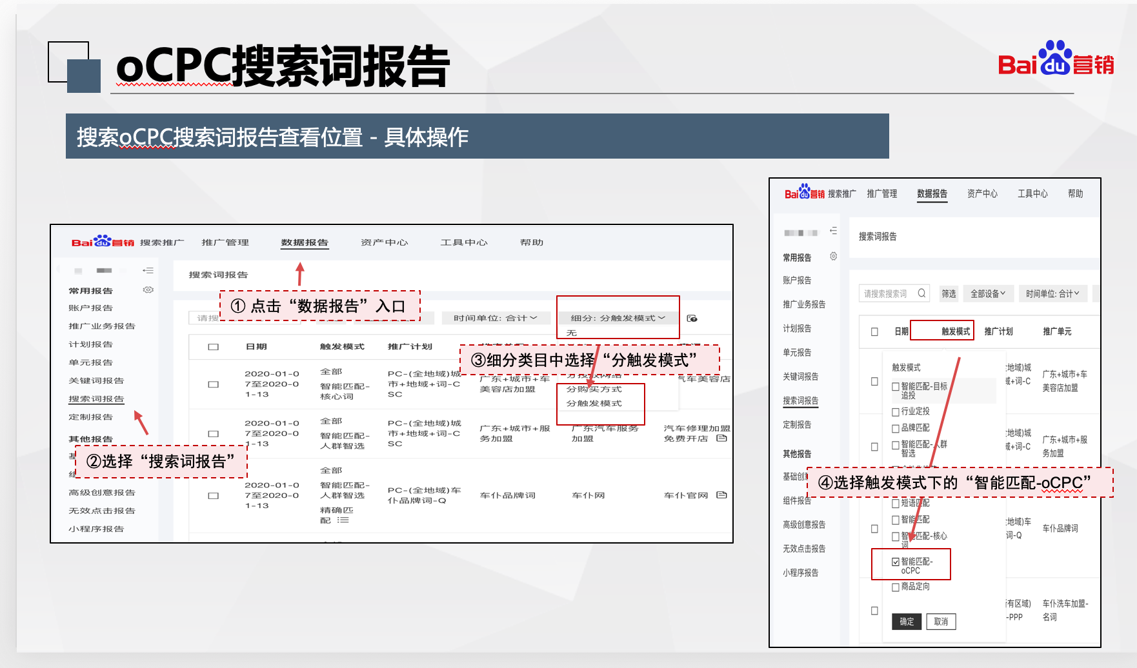This screenshot has height=668, width=1137.
Task: Check the 商品定向 checkbox
Action: click(896, 587)
